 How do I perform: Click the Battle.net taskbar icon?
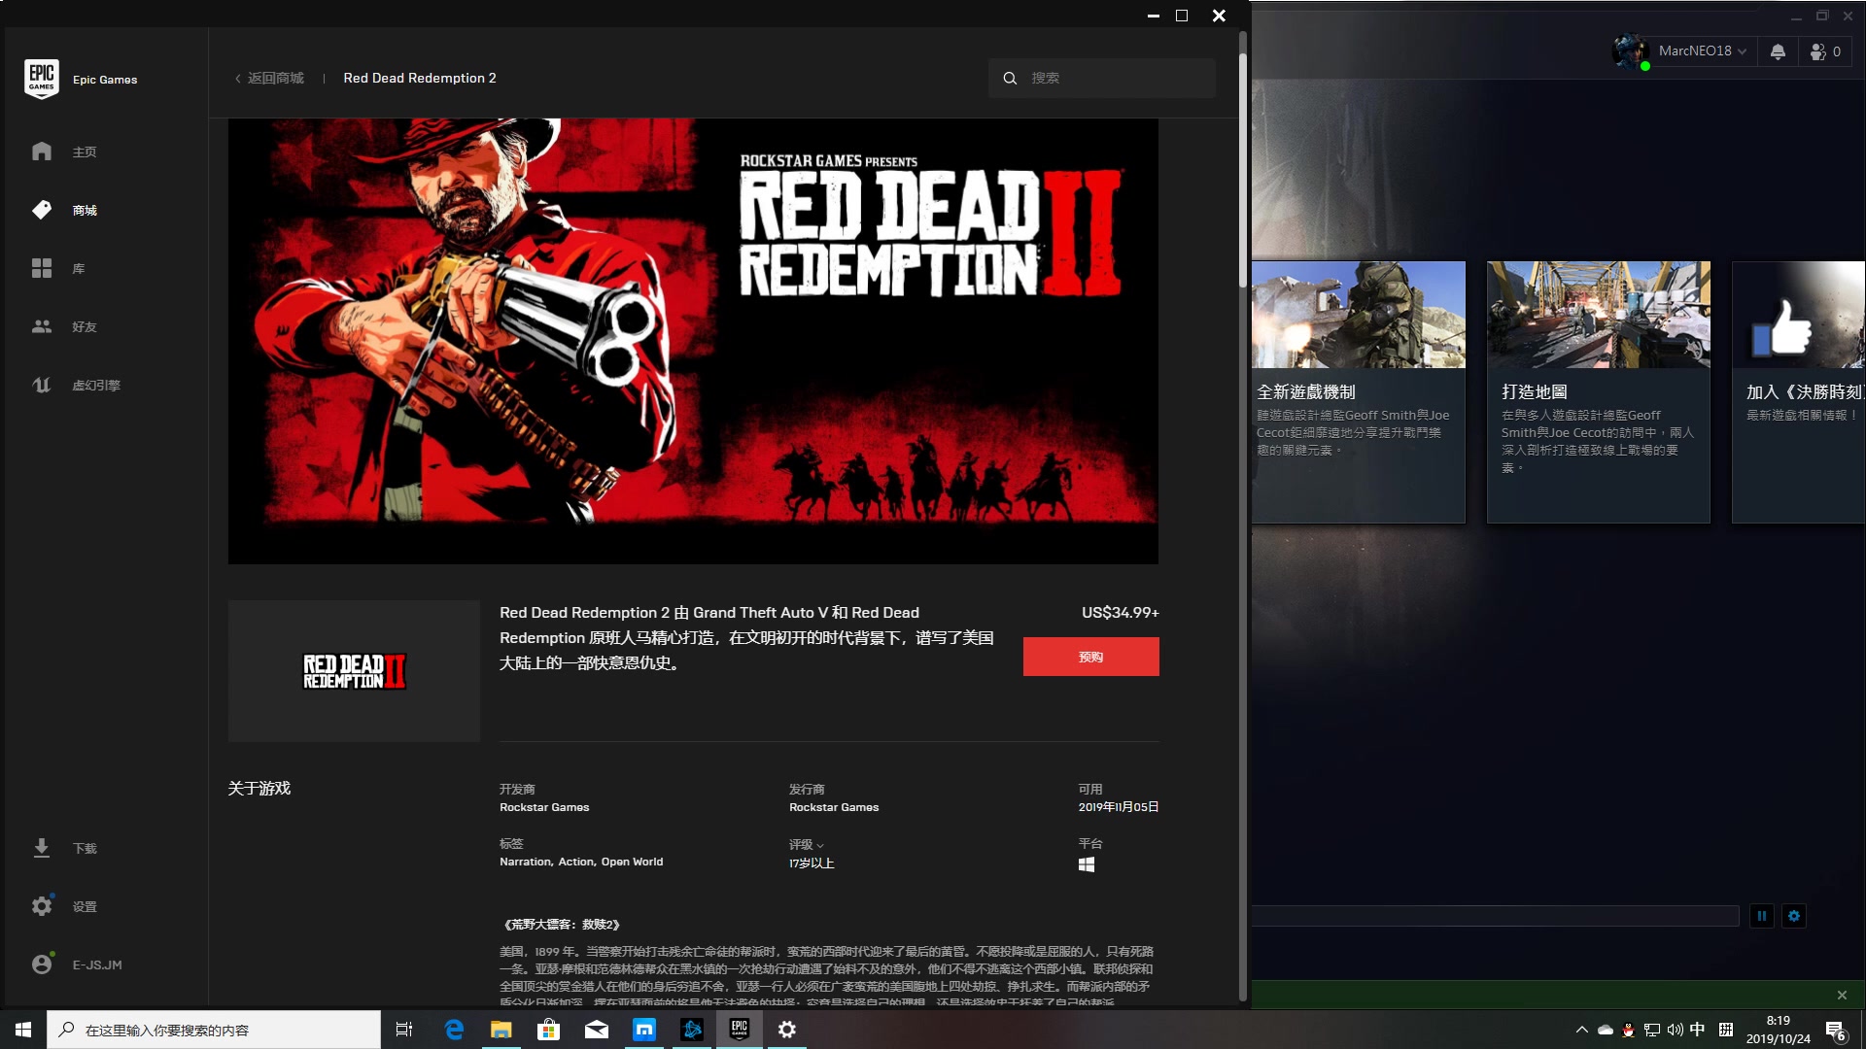tap(692, 1030)
